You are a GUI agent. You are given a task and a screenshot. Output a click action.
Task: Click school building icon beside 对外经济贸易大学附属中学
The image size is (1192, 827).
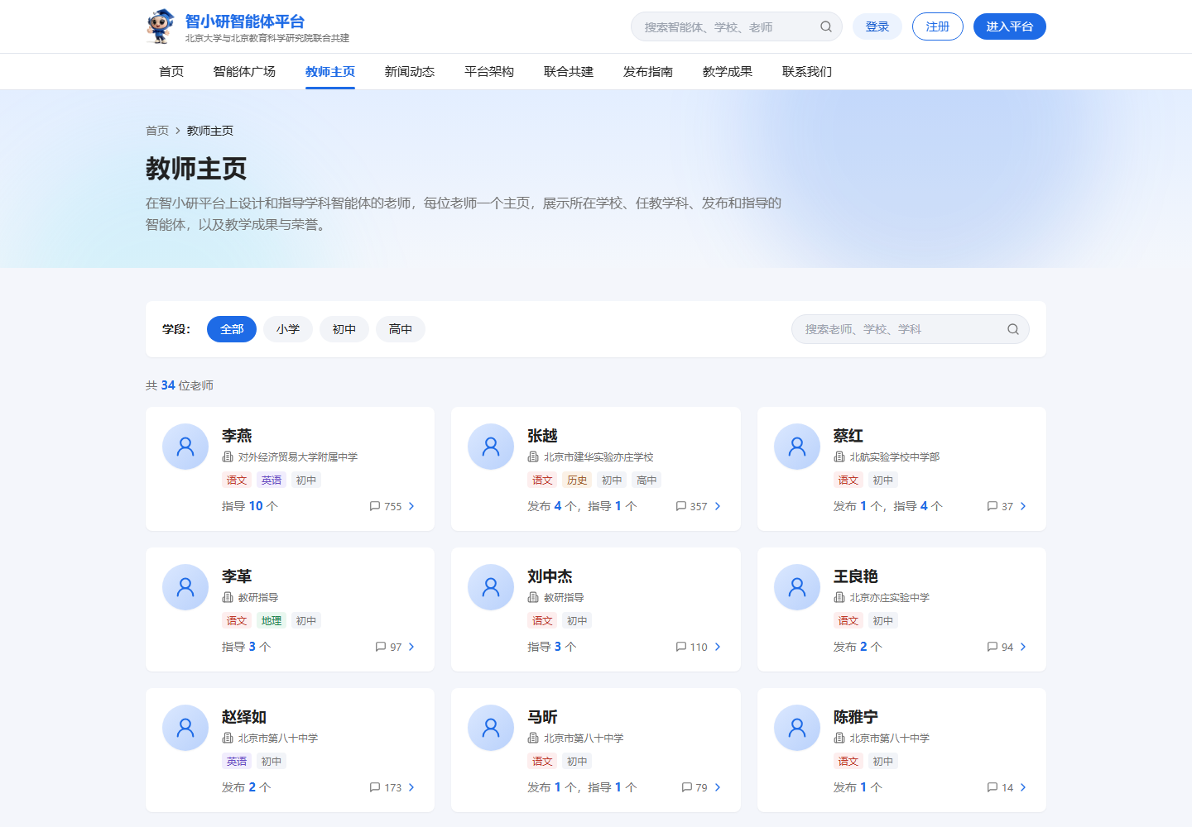[228, 457]
